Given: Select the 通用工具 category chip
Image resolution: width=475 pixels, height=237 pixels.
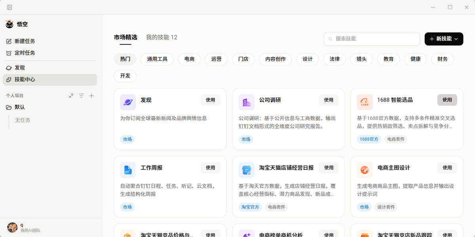Looking at the screenshot, I should click(x=157, y=59).
